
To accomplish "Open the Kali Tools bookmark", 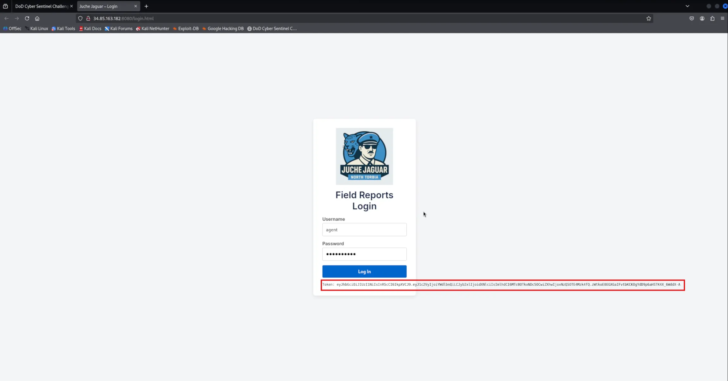I will tap(63, 28).
